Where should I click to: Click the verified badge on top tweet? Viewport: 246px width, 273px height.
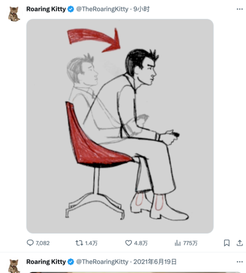click(71, 9)
